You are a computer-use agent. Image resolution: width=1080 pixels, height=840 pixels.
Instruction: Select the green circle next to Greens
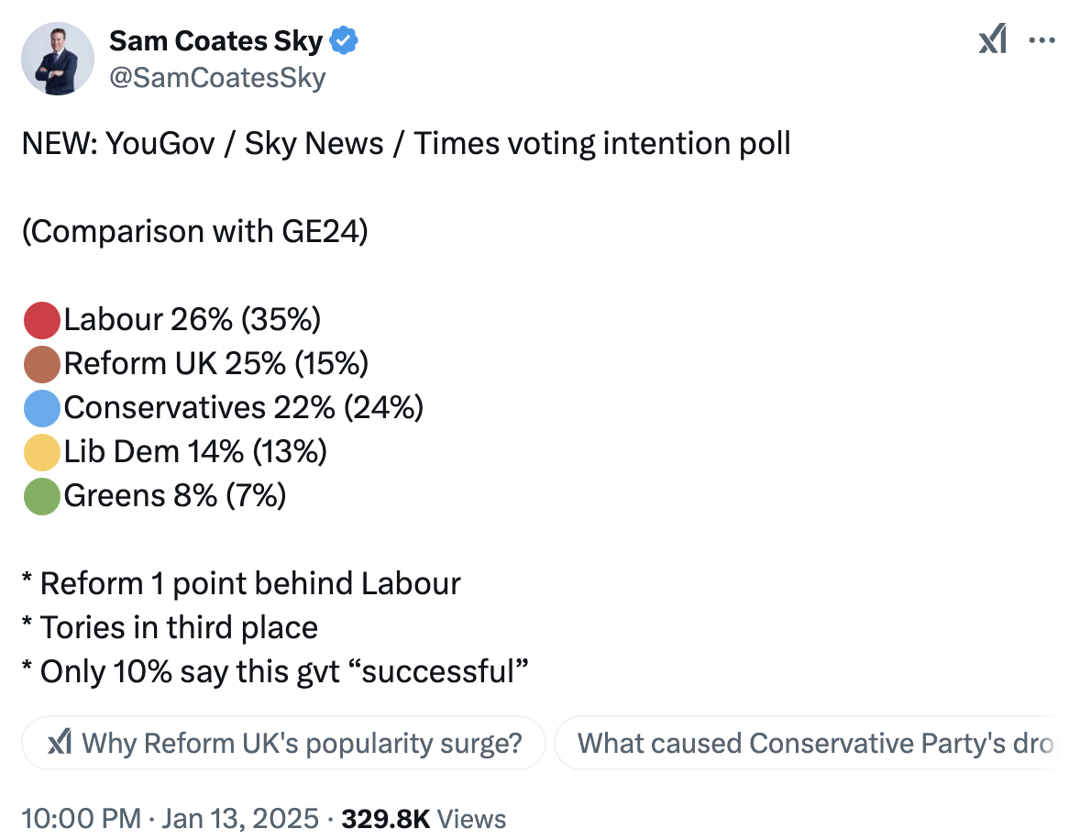click(x=40, y=495)
